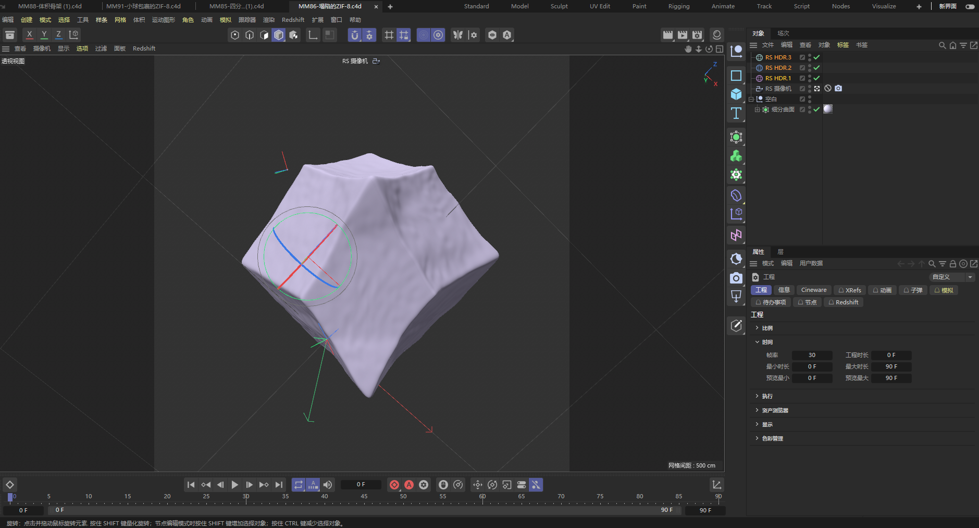
Task: Select the 待办事项 tab button
Action: pyautogui.click(x=771, y=302)
